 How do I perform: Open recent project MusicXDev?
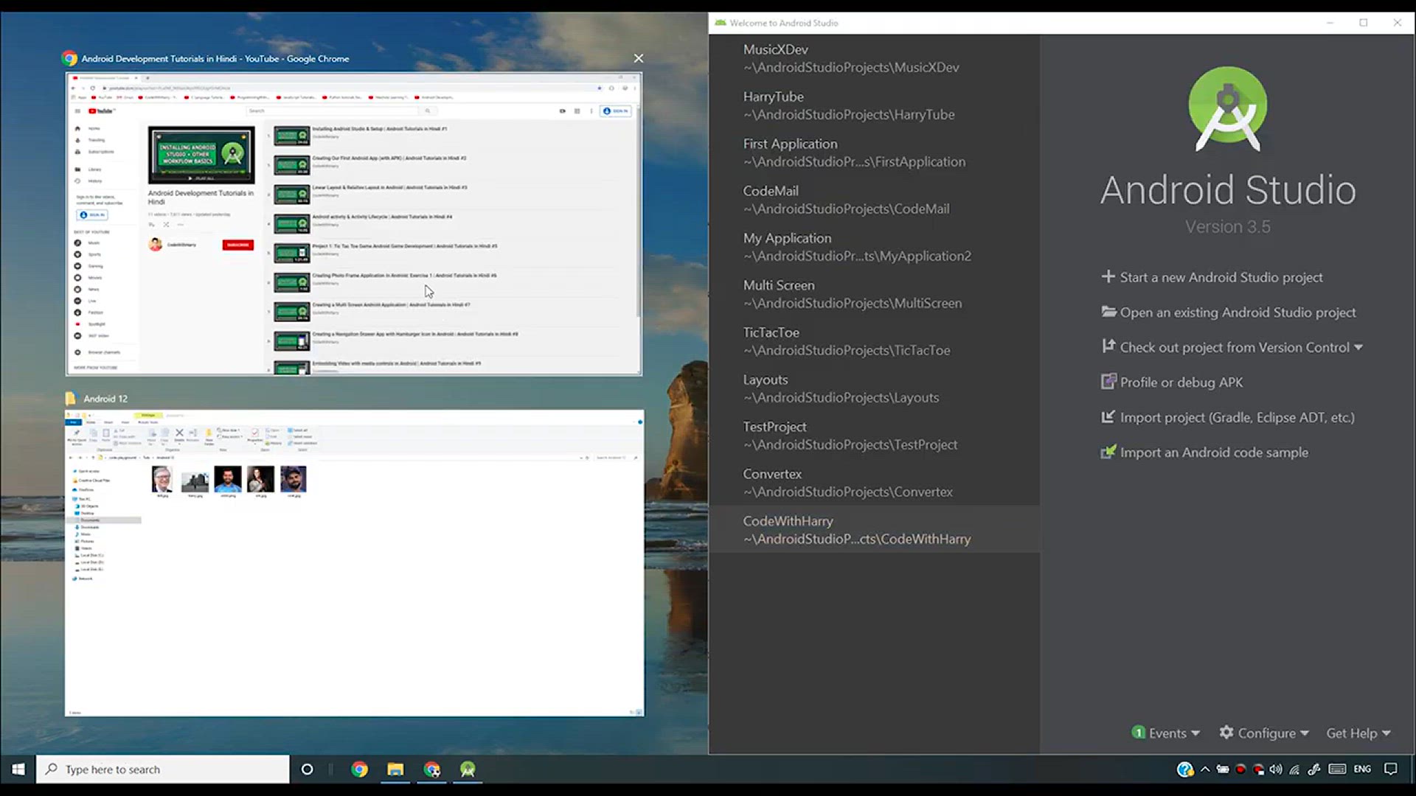tap(874, 58)
